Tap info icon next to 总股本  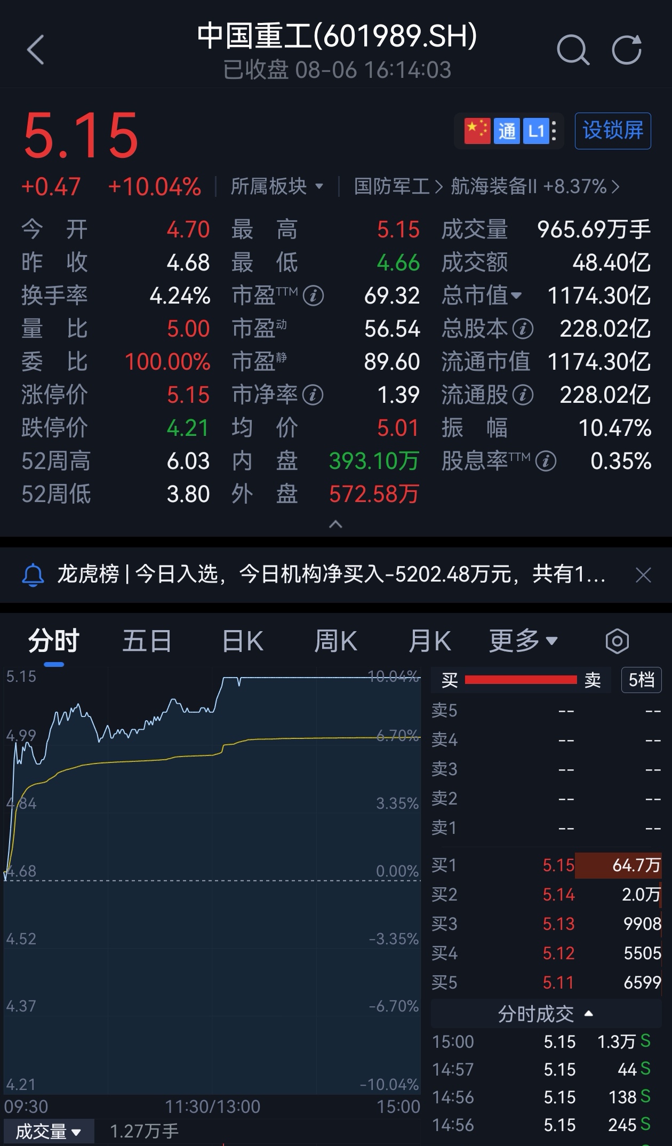(x=523, y=329)
